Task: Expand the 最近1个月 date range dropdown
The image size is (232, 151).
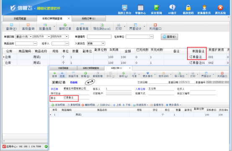Action: coord(31,37)
